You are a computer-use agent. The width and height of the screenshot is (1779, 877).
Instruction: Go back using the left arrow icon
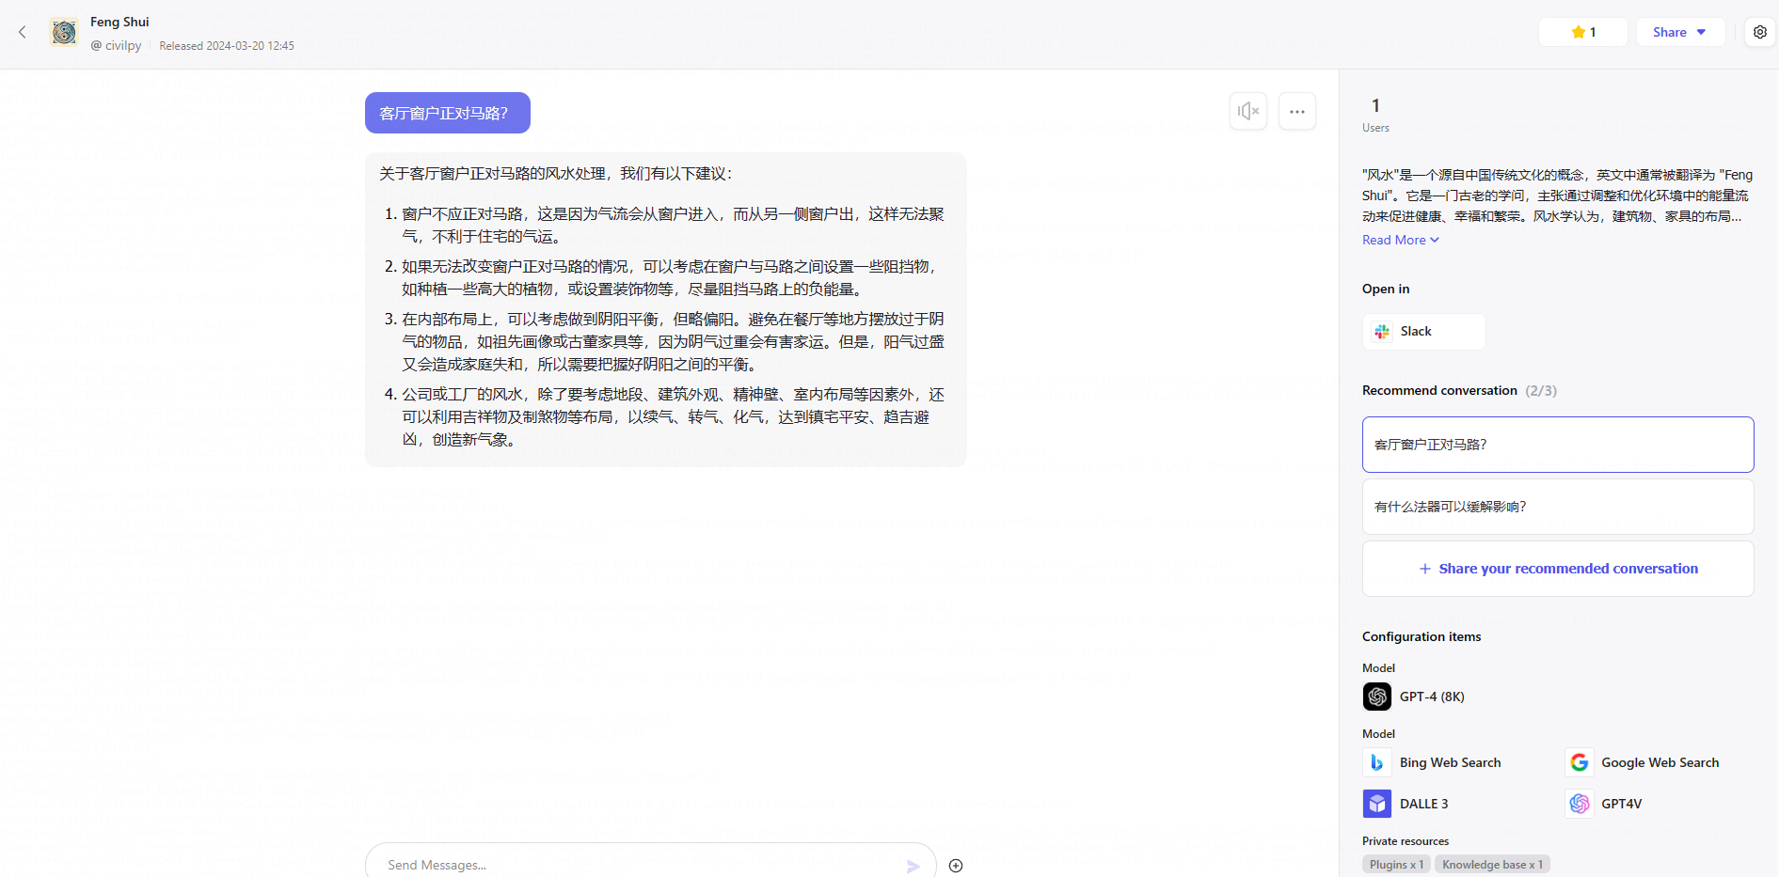[23, 32]
